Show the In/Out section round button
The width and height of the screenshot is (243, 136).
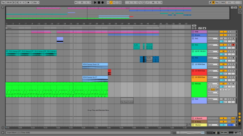point(240,114)
